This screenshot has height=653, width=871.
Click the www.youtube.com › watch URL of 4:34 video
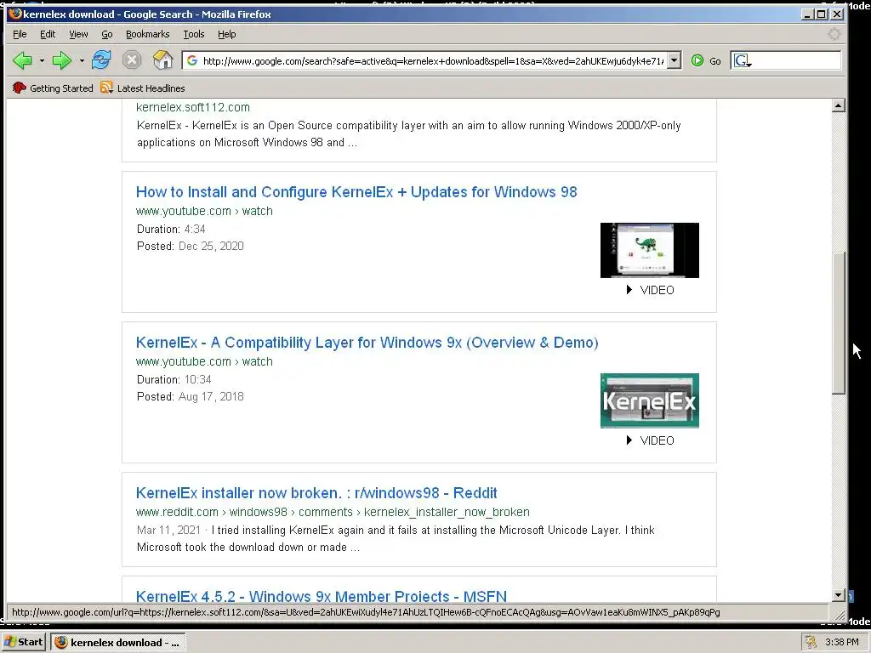pos(204,211)
